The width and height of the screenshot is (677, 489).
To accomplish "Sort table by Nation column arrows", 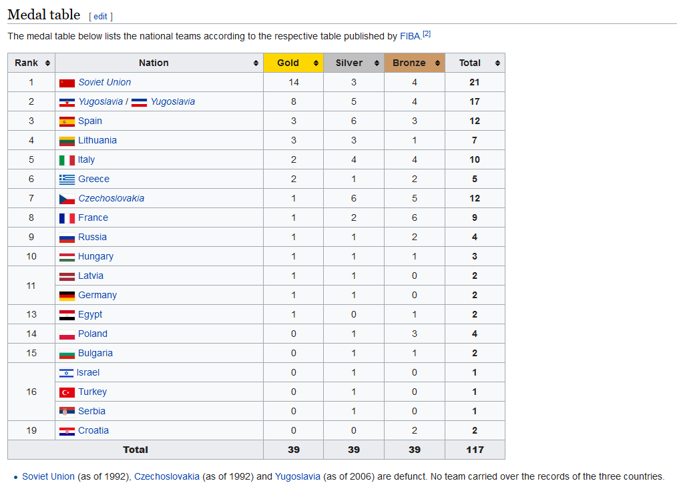I will pyautogui.click(x=256, y=63).
